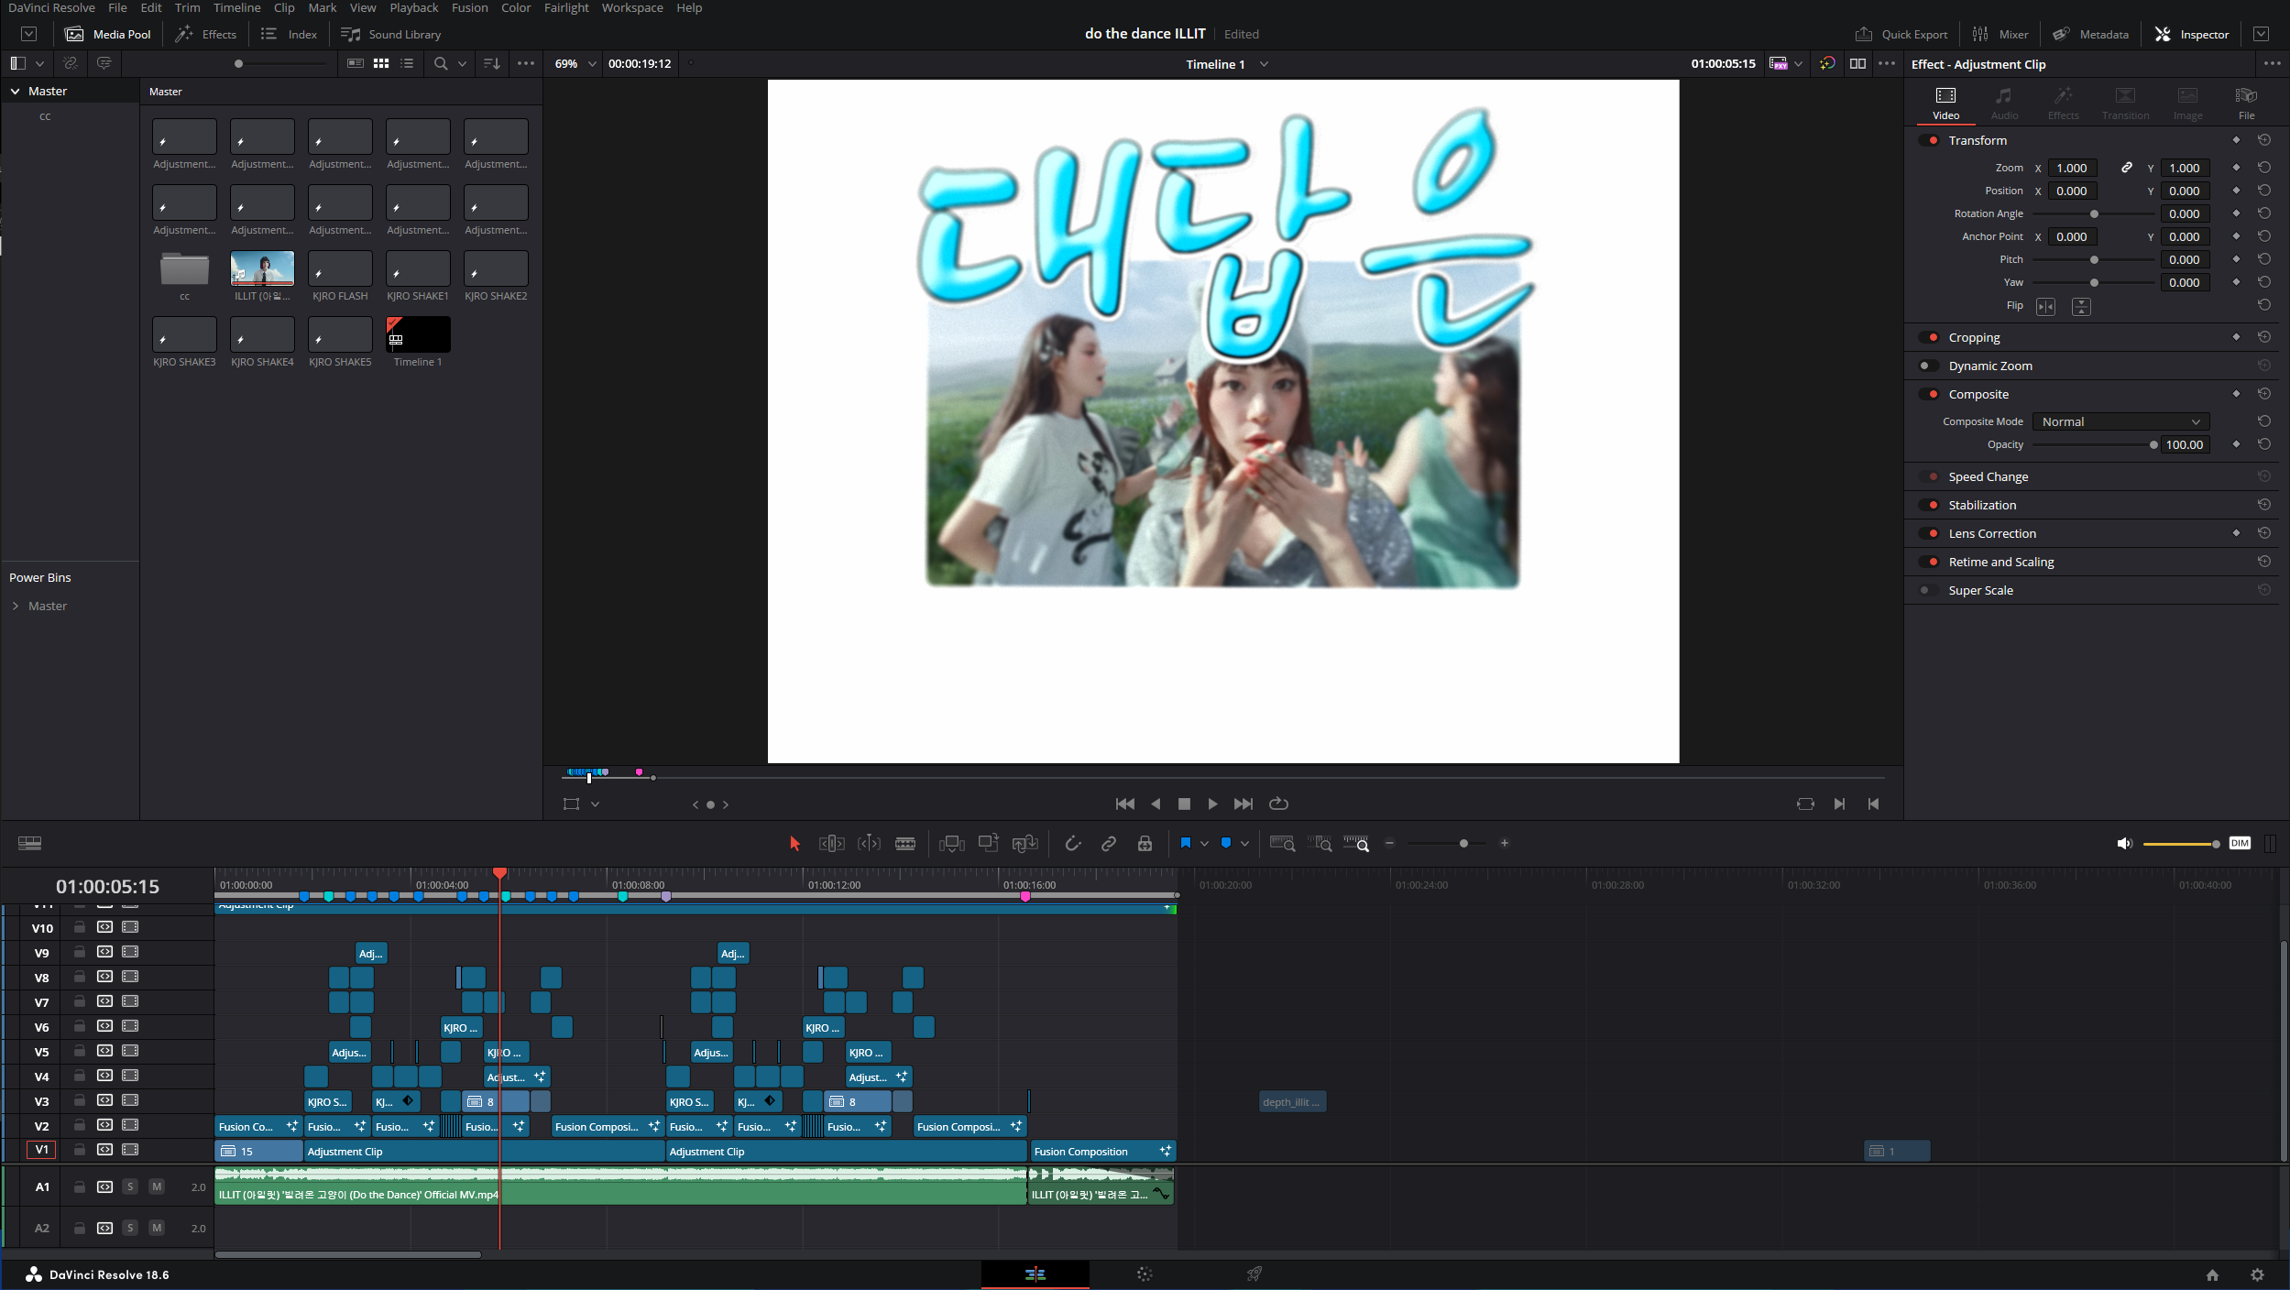Select the Trim edit mode tool
The image size is (2290, 1290).
[831, 844]
